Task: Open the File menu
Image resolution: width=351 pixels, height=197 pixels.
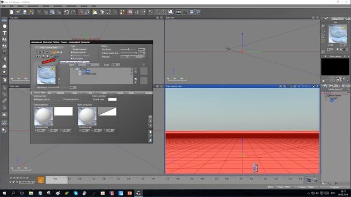Action: 4,6
